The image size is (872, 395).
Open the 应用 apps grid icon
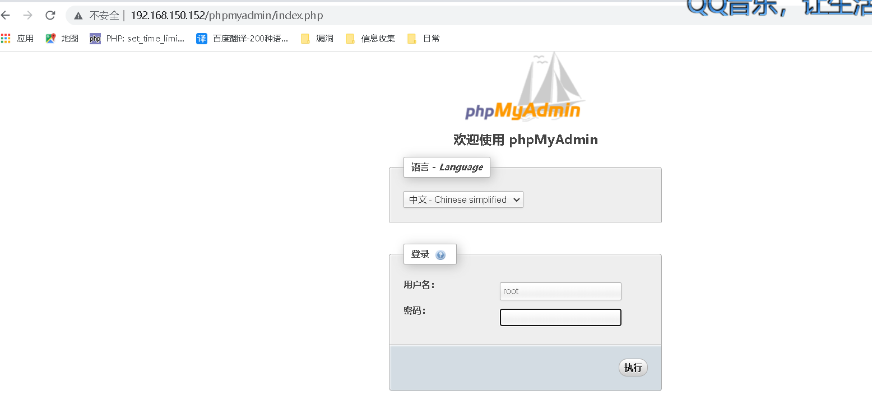click(x=6, y=39)
